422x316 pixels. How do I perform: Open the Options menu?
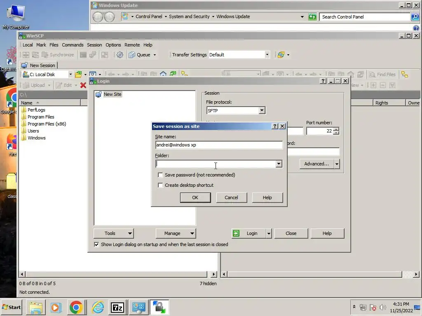(x=113, y=45)
